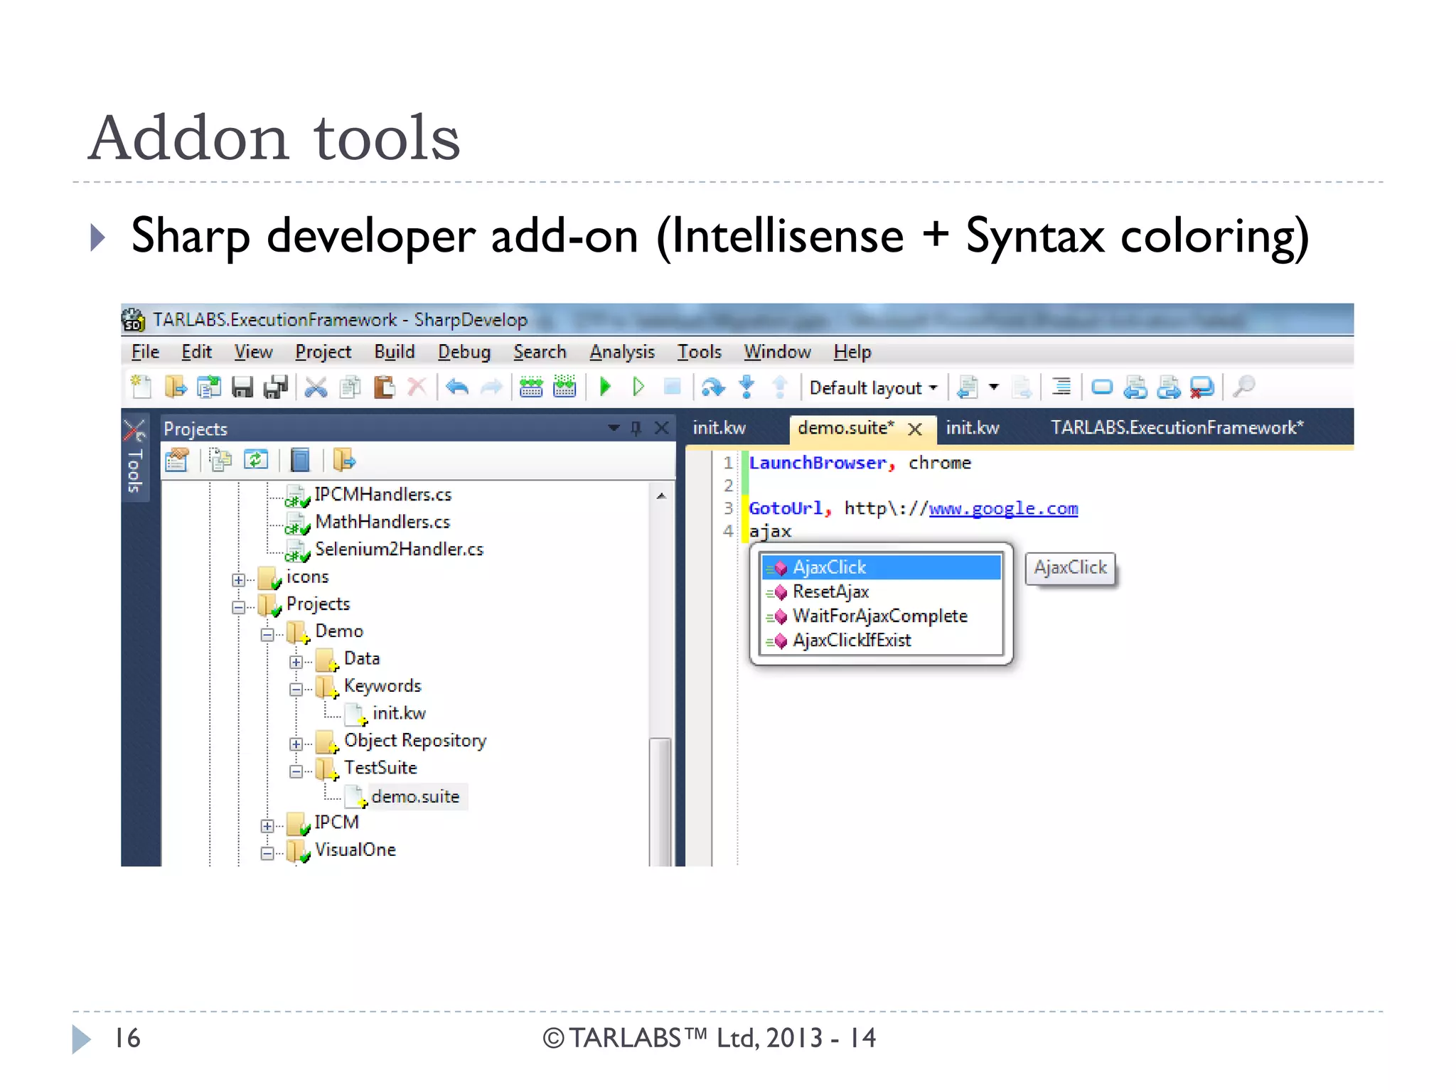Expand the Object Repository folder node
This screenshot has width=1456, height=1092.
click(x=296, y=744)
